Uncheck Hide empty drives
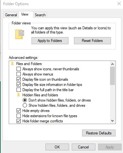The image size is (123, 153). pos(18,111)
